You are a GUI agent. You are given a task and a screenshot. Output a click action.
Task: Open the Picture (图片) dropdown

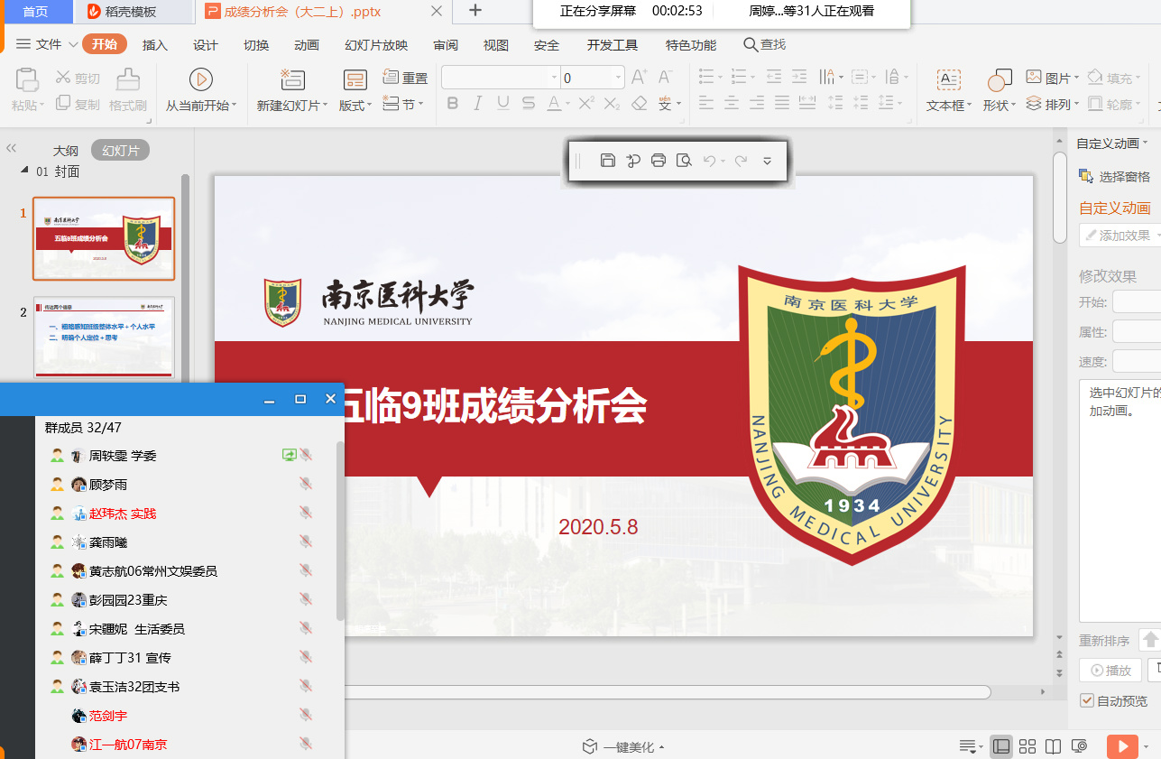point(1052,79)
